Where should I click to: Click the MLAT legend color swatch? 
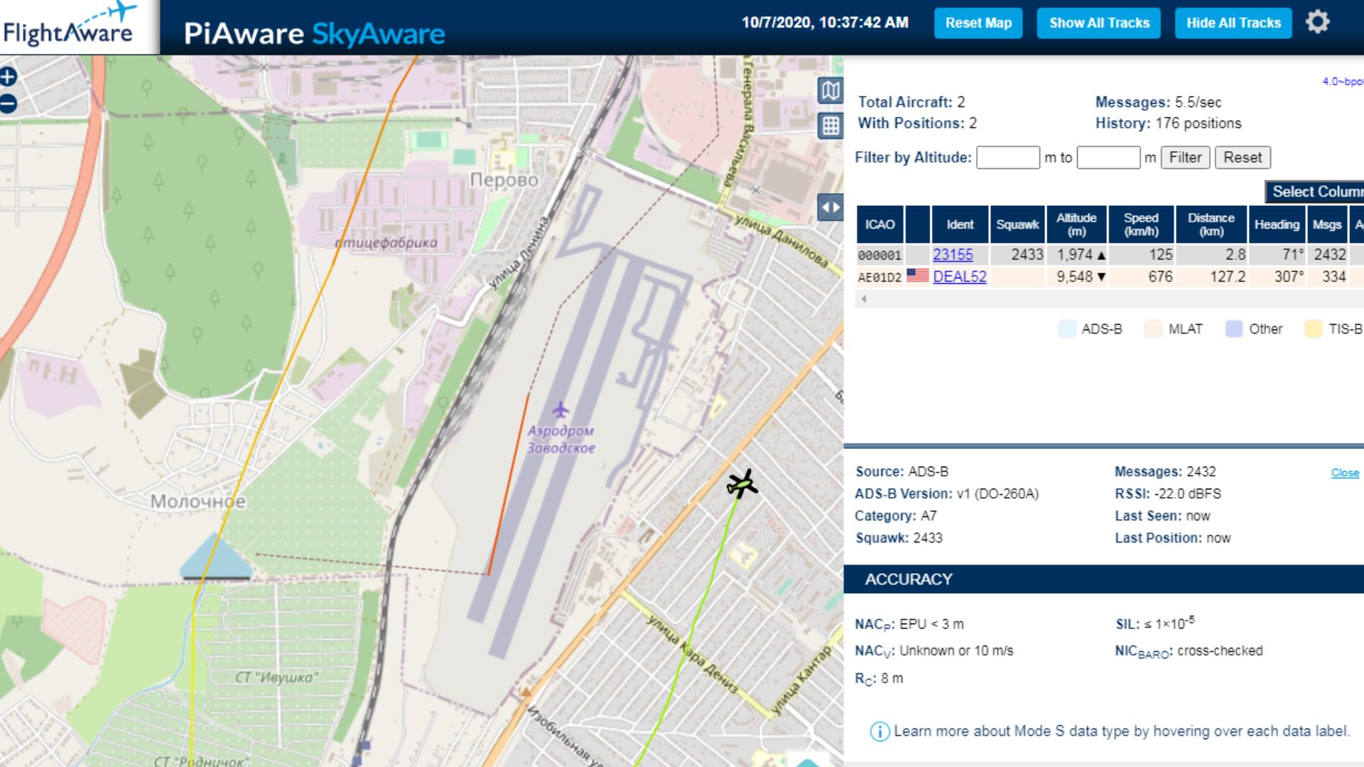(x=1154, y=329)
